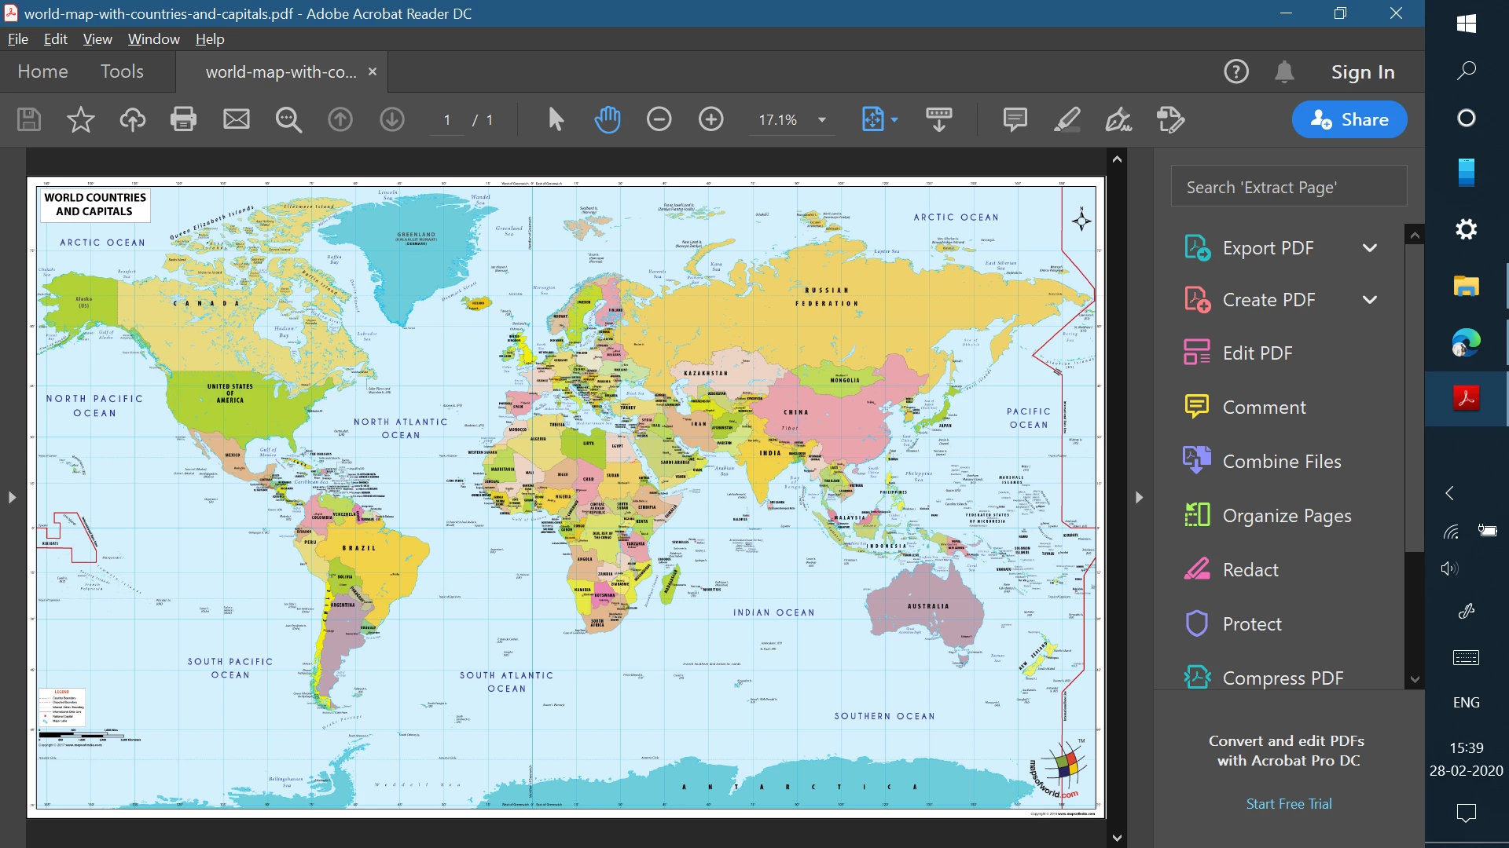Click the Send file by email icon
Viewport: 1509px width, 848px height.
[x=236, y=119]
